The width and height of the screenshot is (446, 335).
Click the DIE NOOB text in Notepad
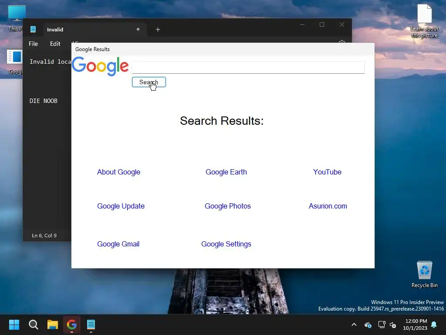(44, 101)
